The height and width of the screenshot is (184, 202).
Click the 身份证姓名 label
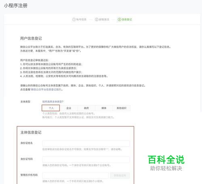(x=27, y=143)
